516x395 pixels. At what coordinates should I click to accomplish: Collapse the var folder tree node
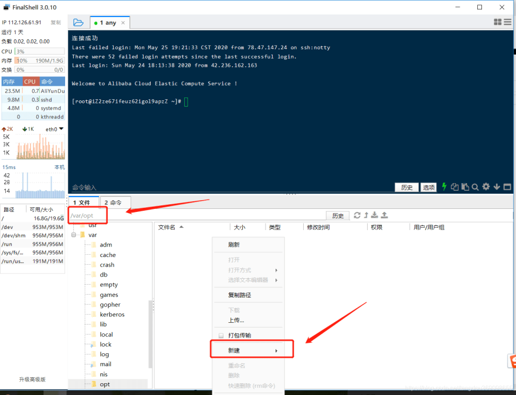(x=74, y=235)
